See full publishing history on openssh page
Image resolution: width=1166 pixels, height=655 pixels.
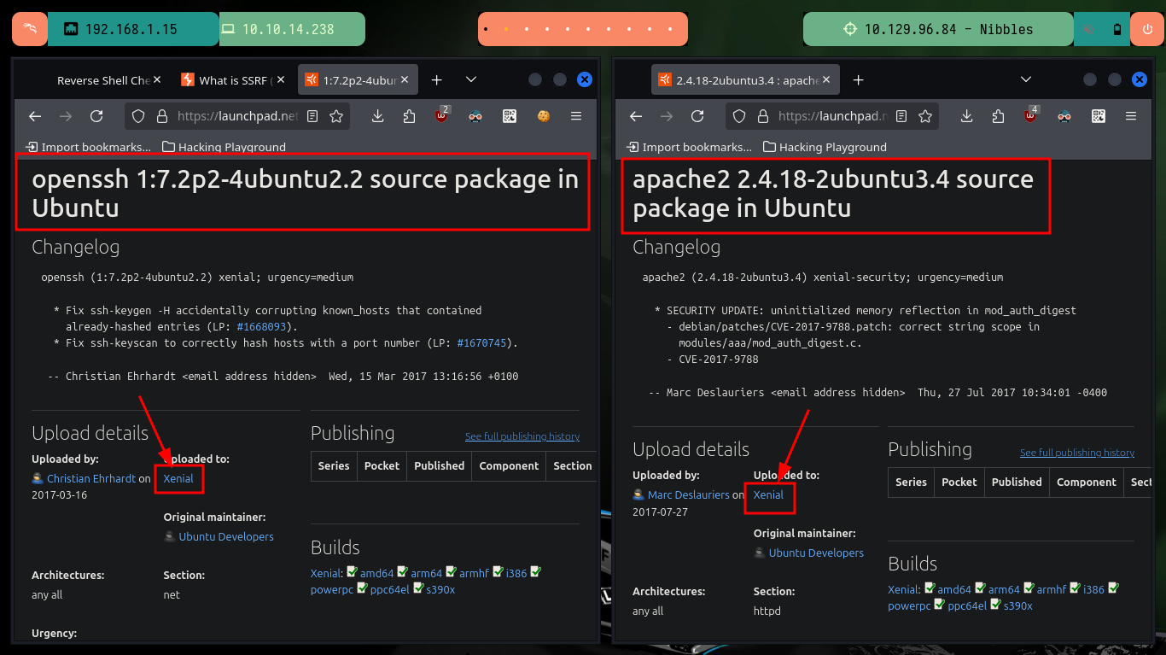click(522, 436)
